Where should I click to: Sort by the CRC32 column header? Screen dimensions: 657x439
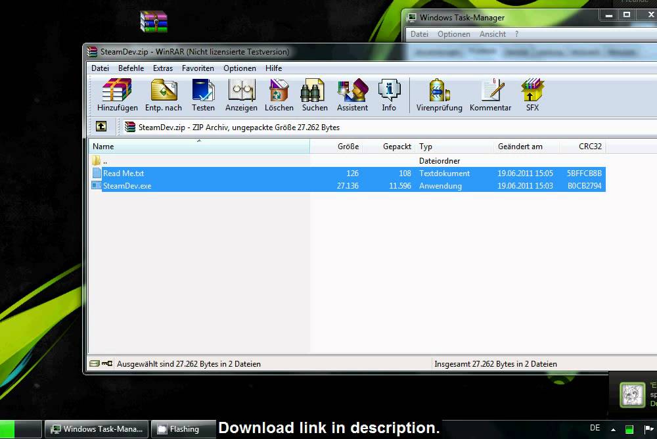tap(582, 147)
